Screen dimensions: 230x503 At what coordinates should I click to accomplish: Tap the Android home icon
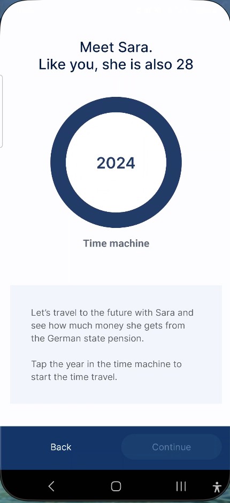(116, 486)
